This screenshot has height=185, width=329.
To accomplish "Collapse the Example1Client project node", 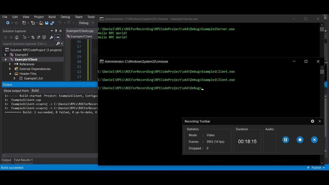I will click(5, 59).
